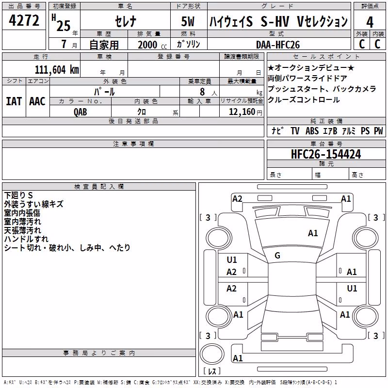Click inspector note 天張薄汚れ
This screenshot has width=388, height=388.
(x=22, y=230)
